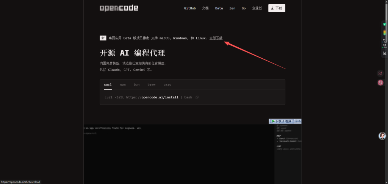Click the pink translate floating icon

click(380, 83)
